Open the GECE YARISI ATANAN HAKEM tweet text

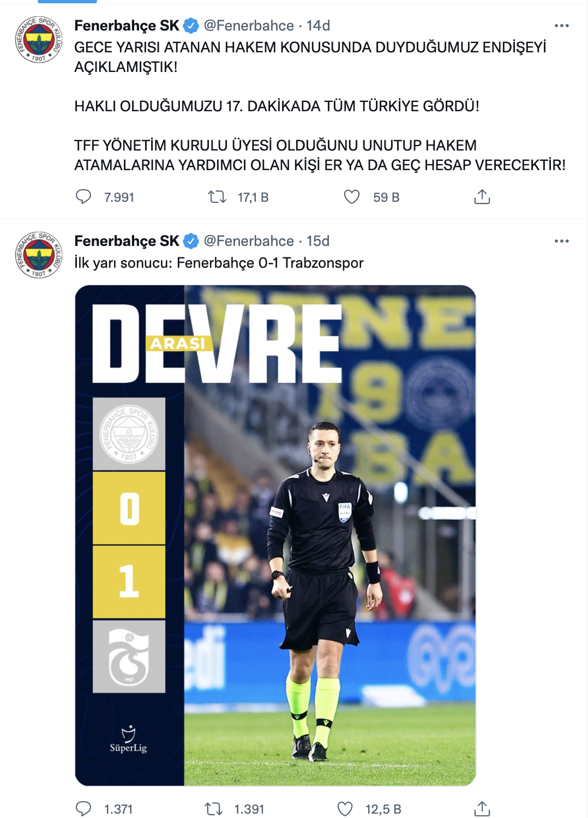pos(320,106)
